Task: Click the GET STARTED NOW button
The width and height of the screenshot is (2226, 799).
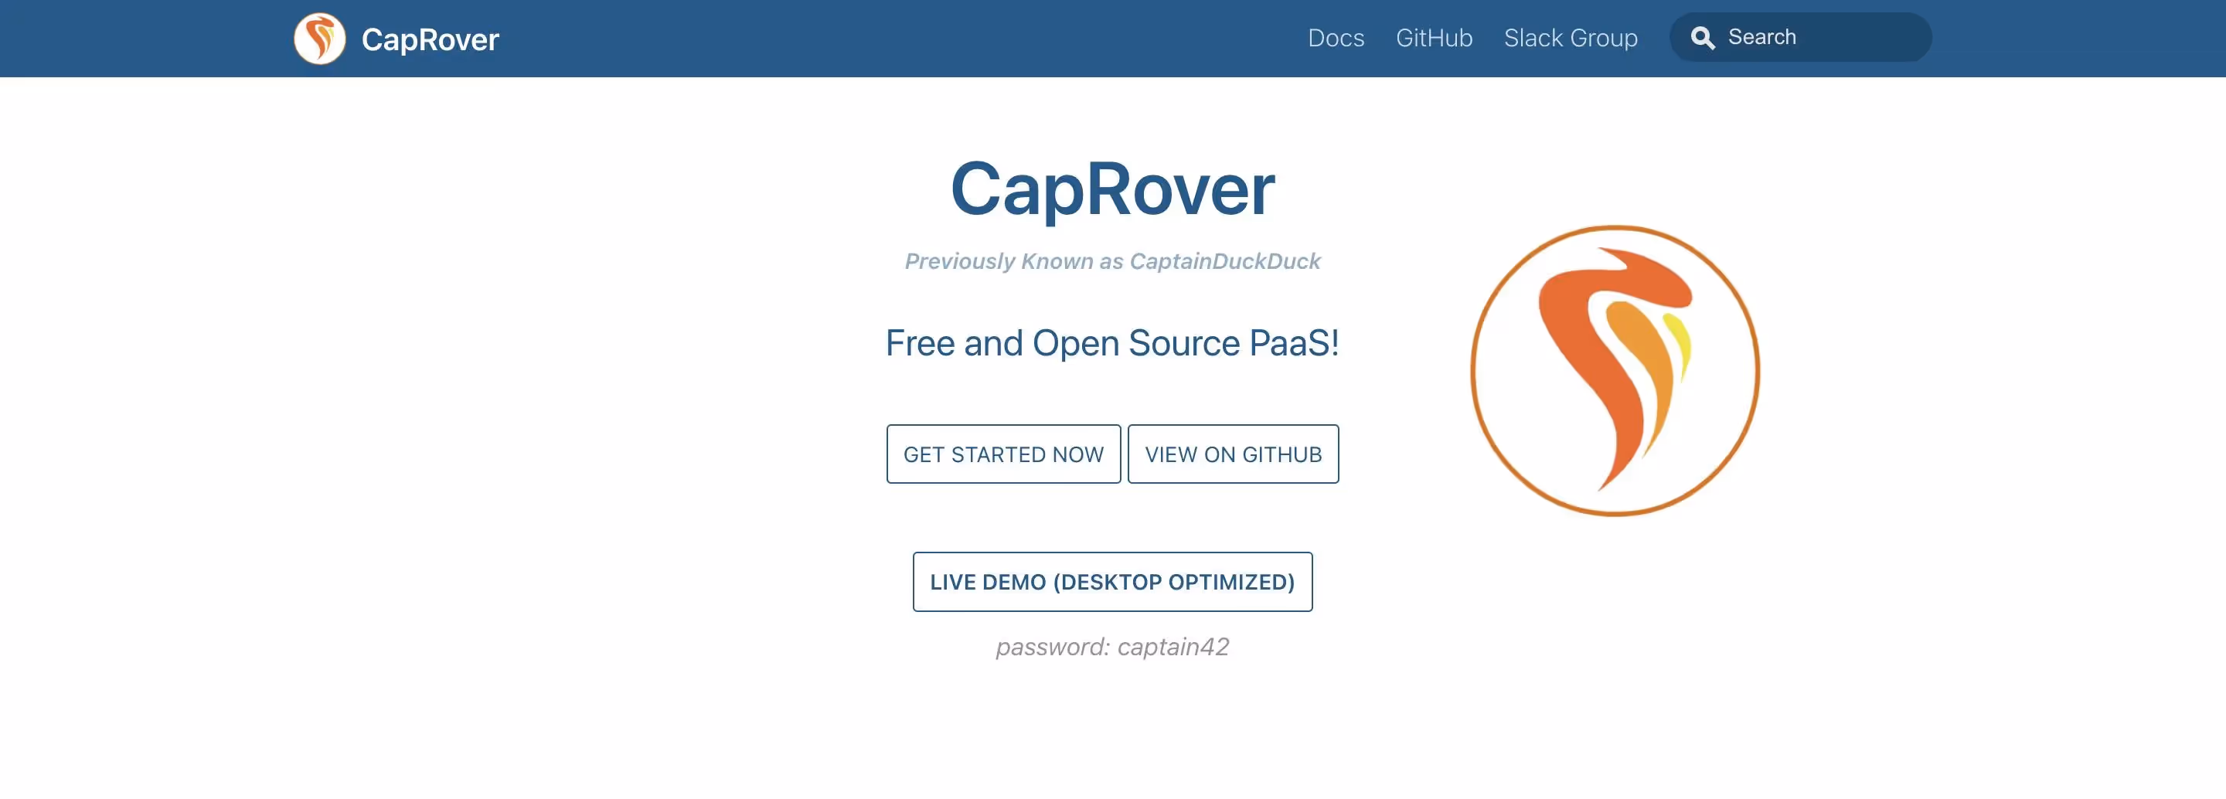Action: [x=1003, y=454]
